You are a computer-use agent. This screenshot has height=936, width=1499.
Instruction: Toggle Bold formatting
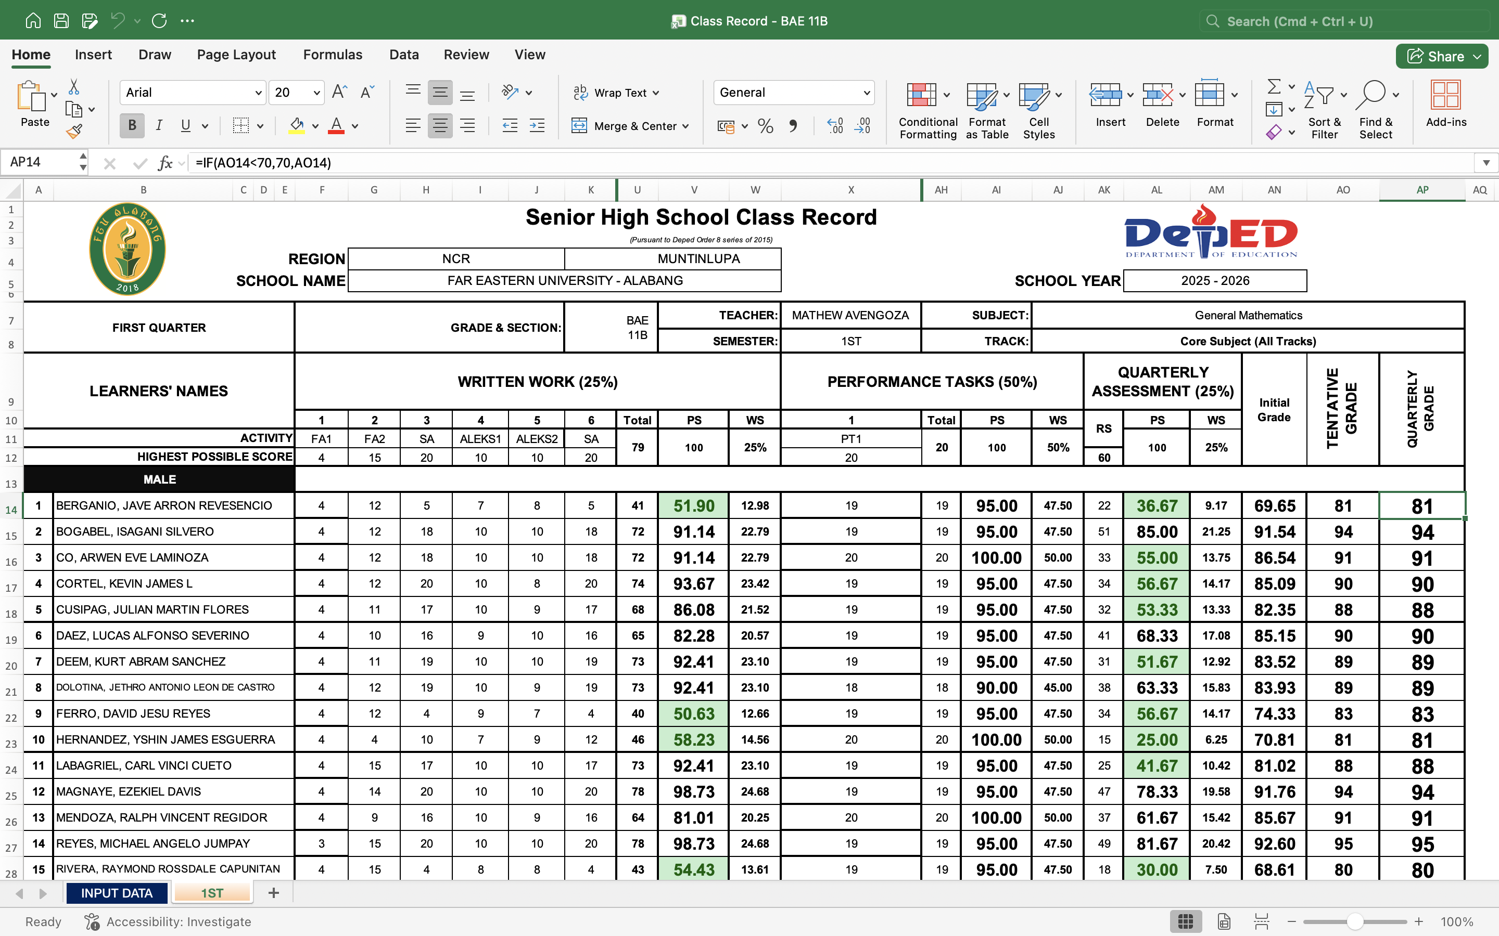tap(132, 126)
